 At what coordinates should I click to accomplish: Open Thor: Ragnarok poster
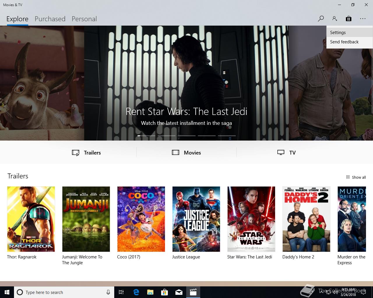pos(31,219)
